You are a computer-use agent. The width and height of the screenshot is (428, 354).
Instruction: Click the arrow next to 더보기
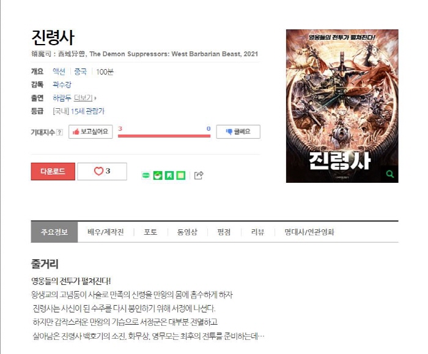click(x=95, y=98)
